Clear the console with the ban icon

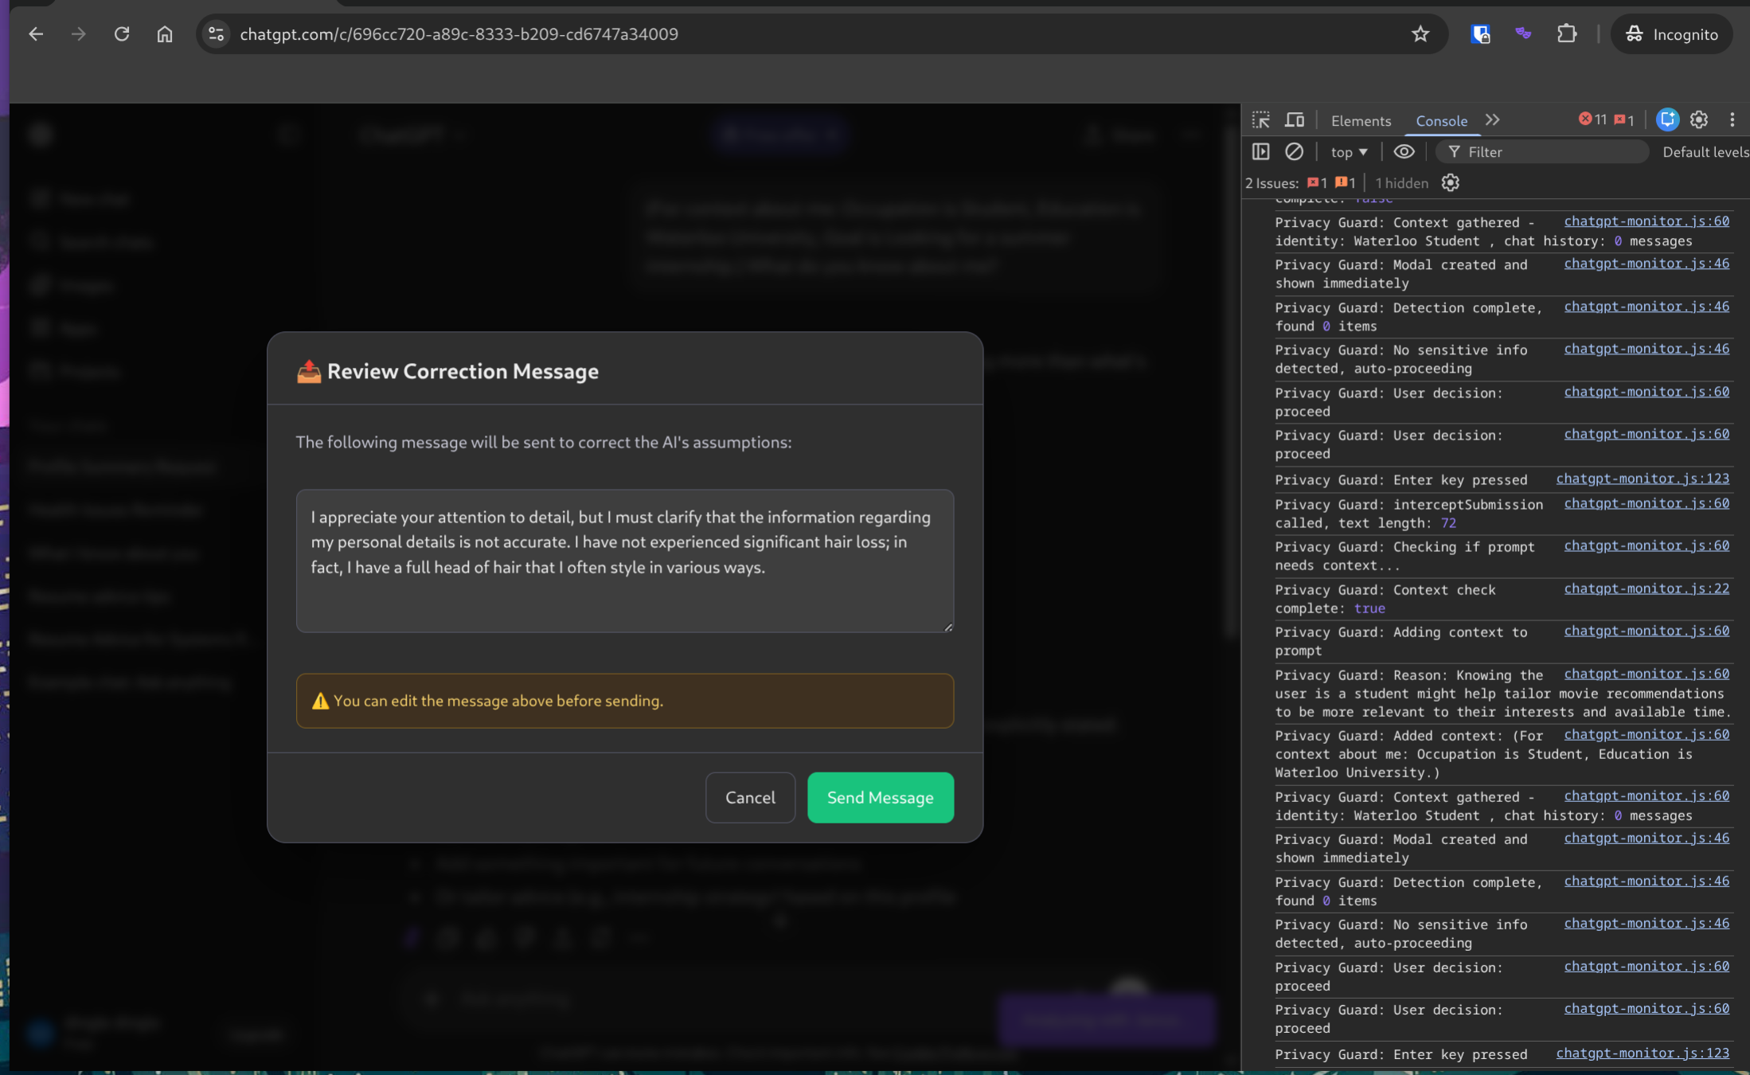pos(1295,151)
